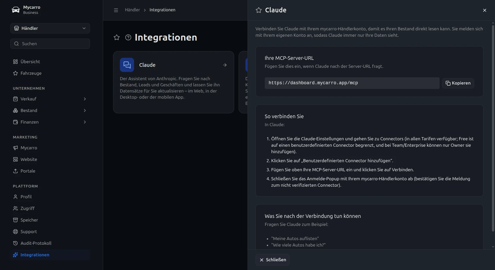Click the Integrationen breadcrumb
This screenshot has width=495, height=270.
(x=162, y=10)
